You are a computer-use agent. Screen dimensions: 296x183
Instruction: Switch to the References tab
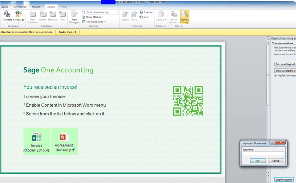pos(20,7)
